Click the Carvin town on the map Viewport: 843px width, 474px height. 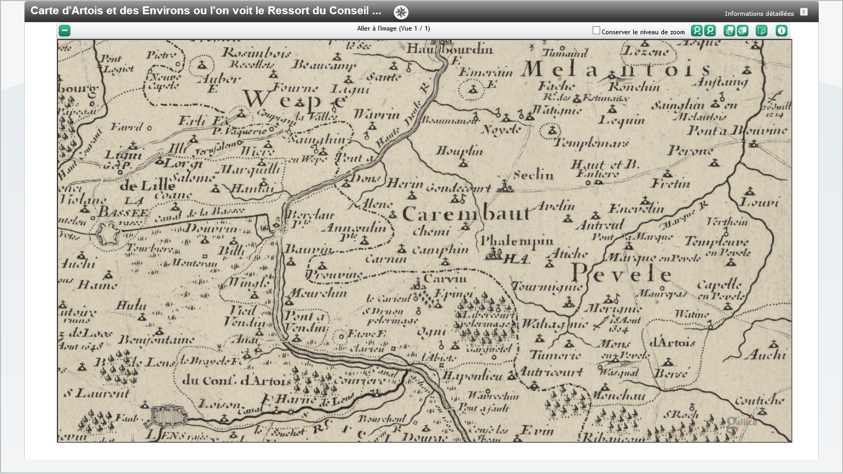(445, 278)
